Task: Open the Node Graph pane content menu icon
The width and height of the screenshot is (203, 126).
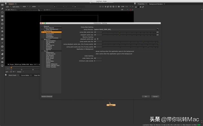Action: [x=6, y=75]
